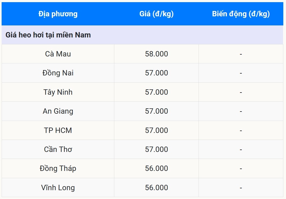Select the Đồng Nai price value
This screenshot has width=286, height=199.
156,73
